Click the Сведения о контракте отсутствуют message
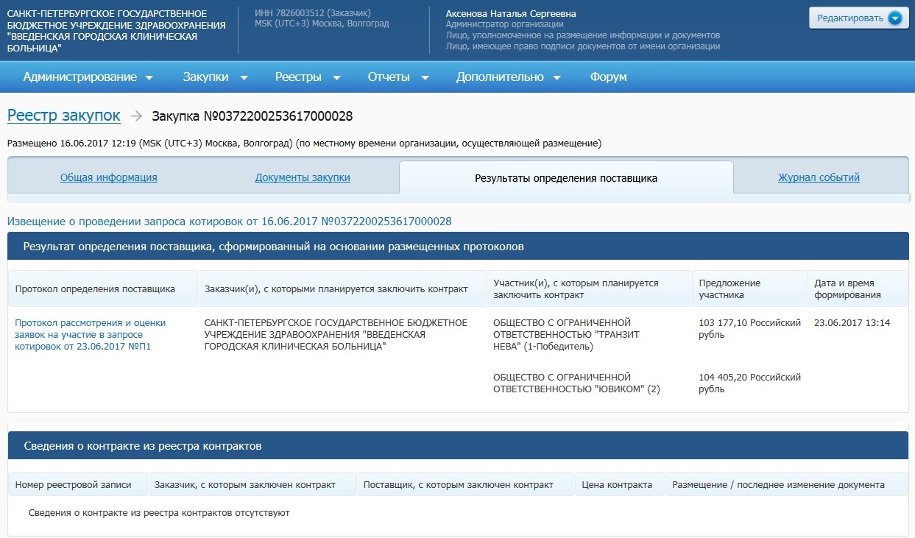This screenshot has width=915, height=538. point(158,513)
